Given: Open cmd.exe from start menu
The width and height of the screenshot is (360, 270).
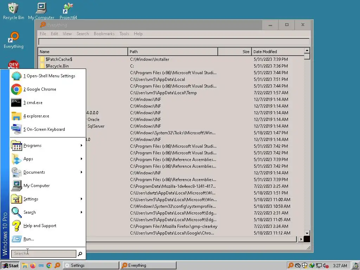Looking at the screenshot, I should pyautogui.click(x=48, y=103).
